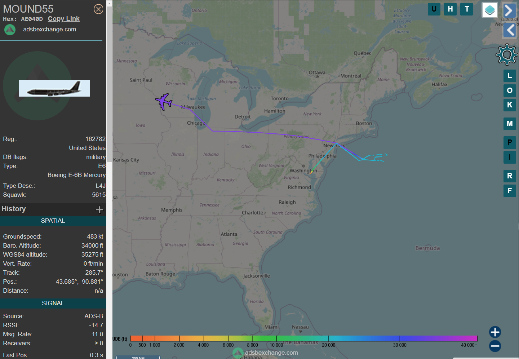519x359 pixels.
Task: Click the R map button
Action: (510, 176)
